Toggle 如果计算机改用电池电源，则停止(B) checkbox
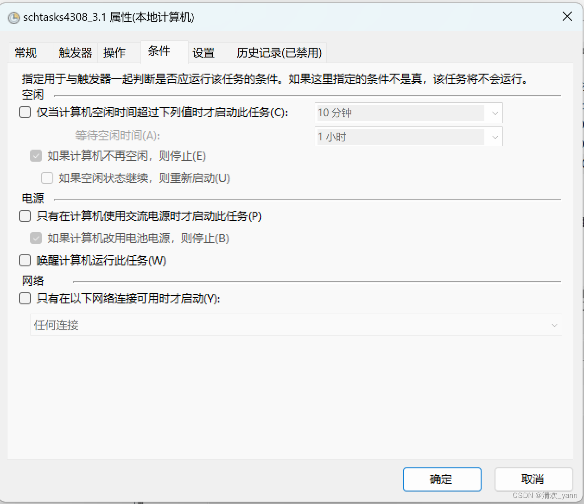The image size is (584, 504). [x=36, y=238]
